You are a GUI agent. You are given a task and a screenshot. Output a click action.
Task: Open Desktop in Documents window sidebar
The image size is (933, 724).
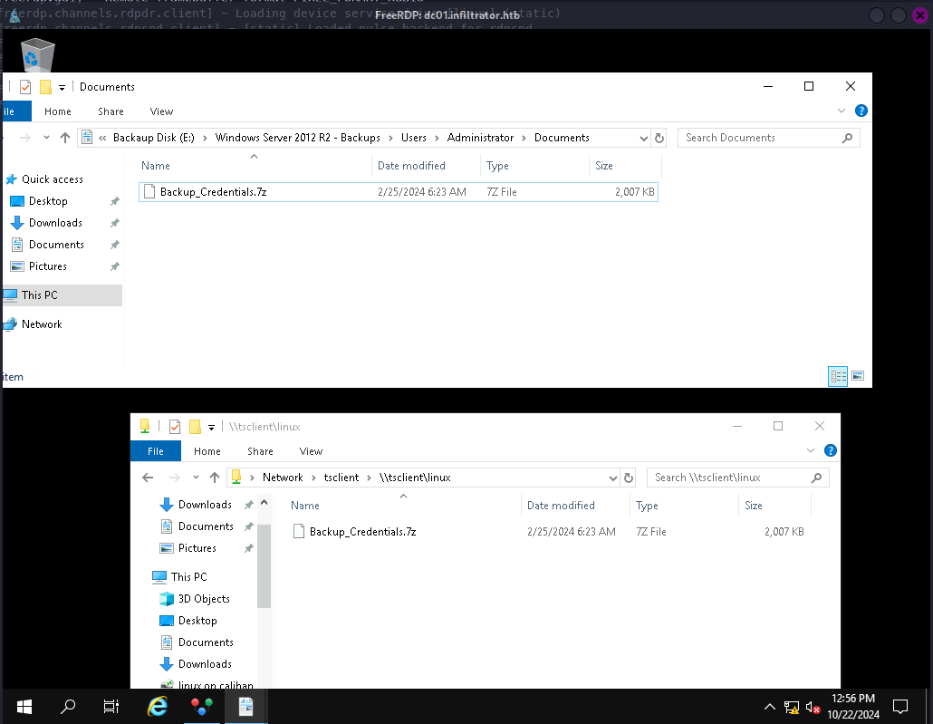pyautogui.click(x=48, y=201)
